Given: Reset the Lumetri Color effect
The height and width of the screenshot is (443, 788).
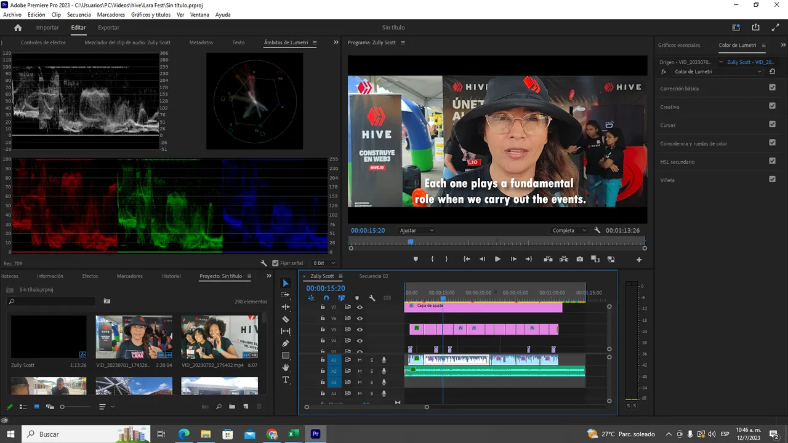Looking at the screenshot, I should [x=772, y=71].
